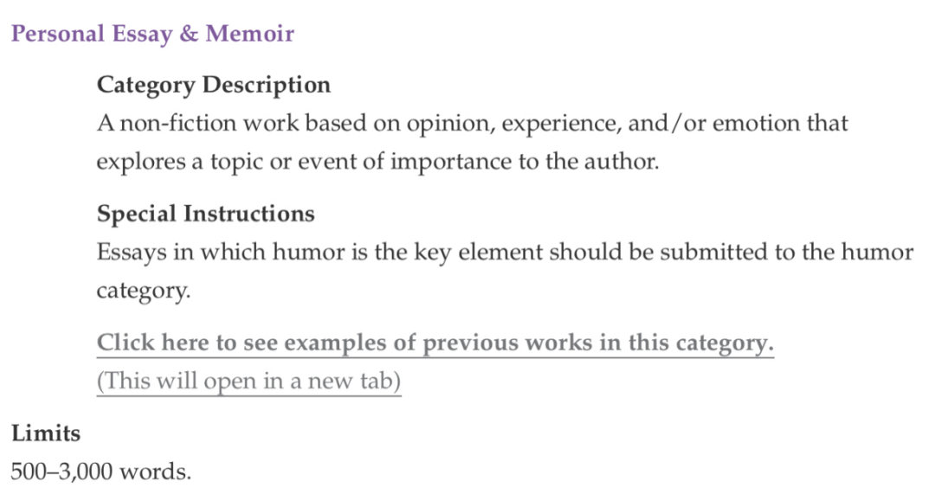Click the word "opinion" in the description
The width and height of the screenshot is (935, 494).
point(450,124)
